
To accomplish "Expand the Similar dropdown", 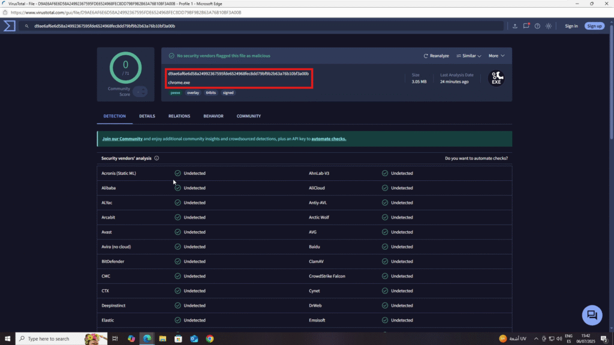I will (x=469, y=56).
